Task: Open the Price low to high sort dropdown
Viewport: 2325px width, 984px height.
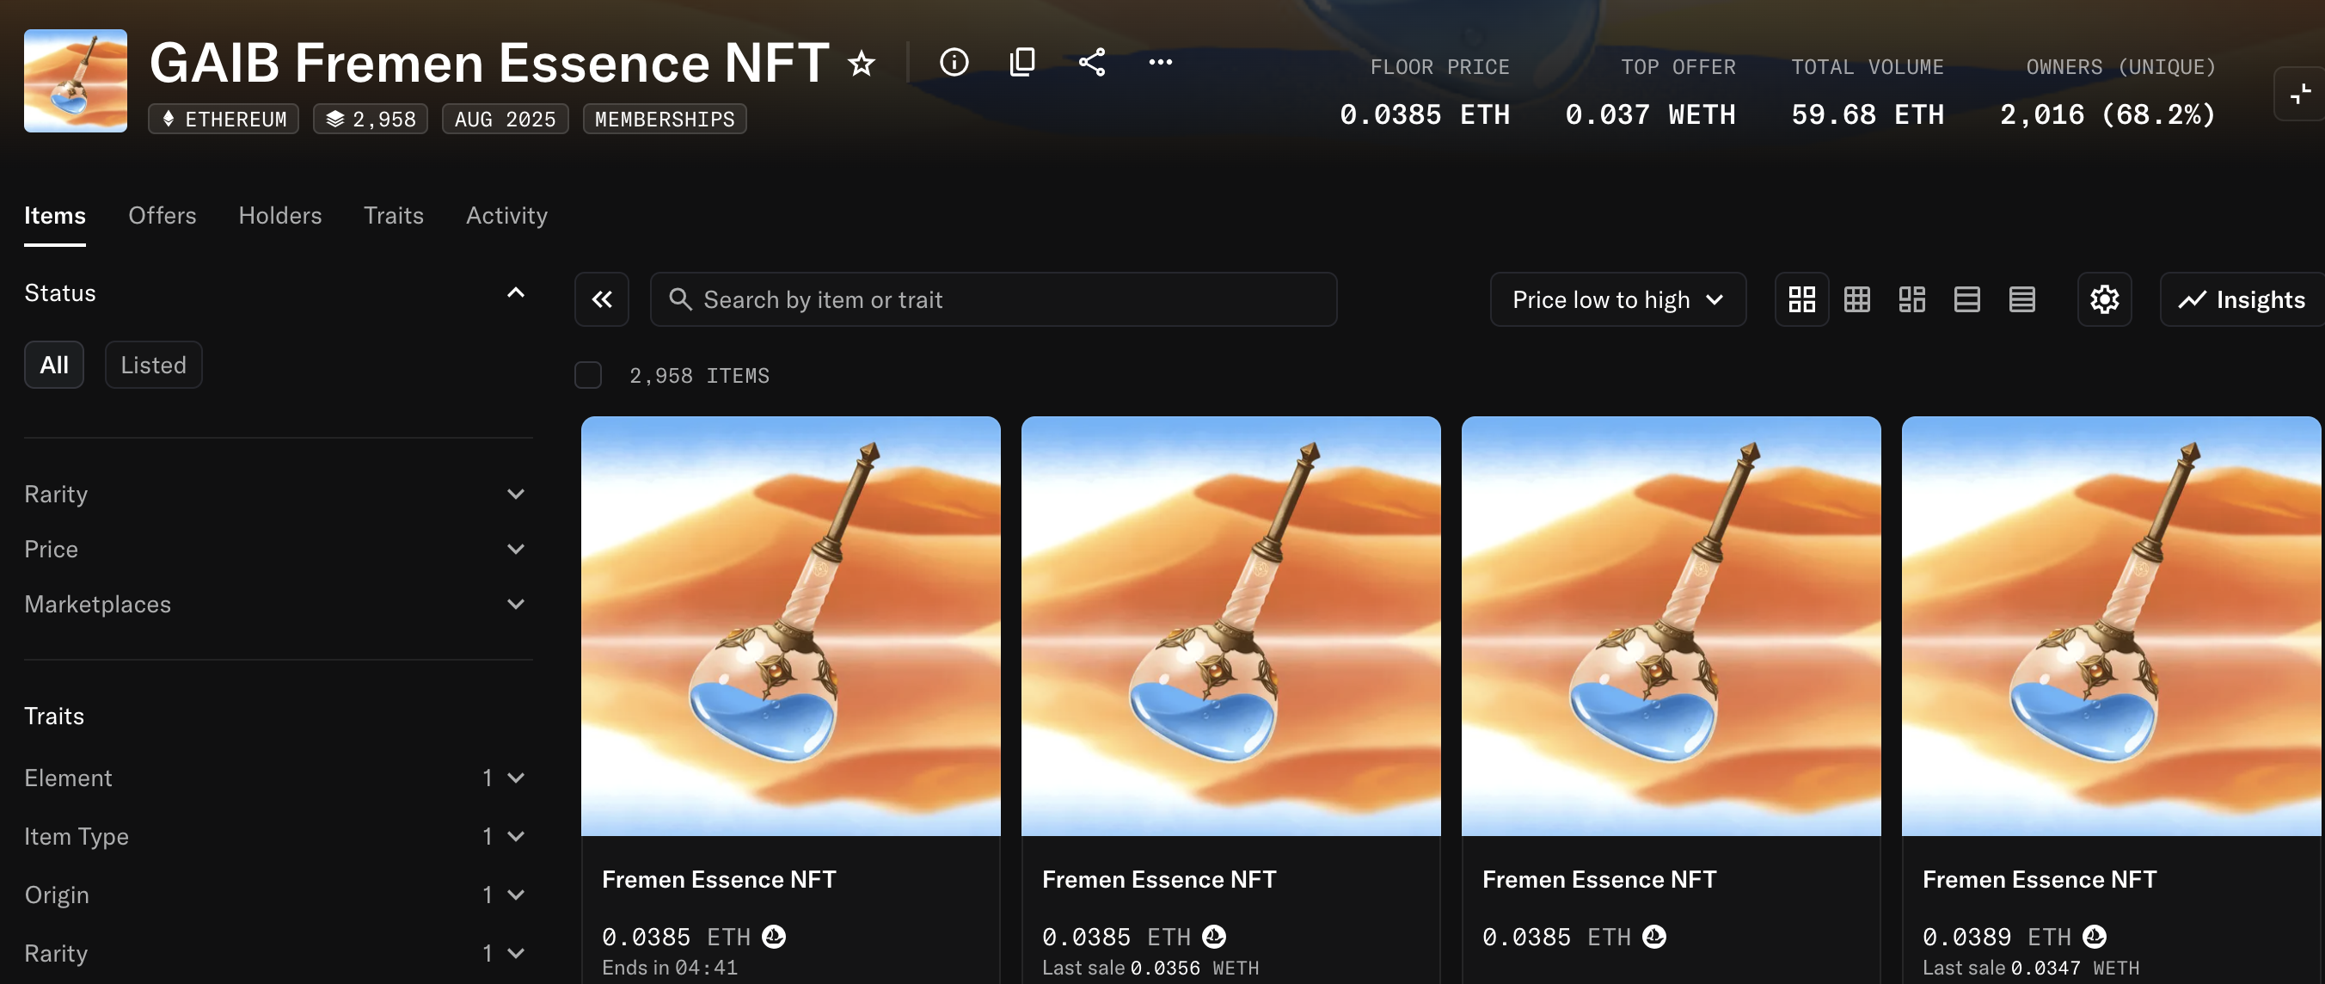Action: pyautogui.click(x=1617, y=299)
